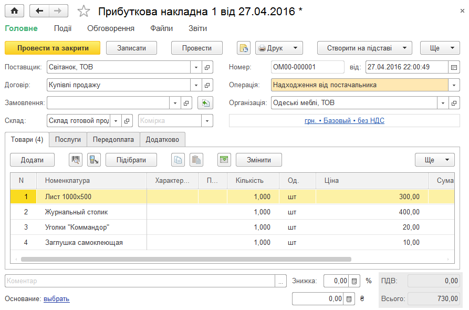
Task: Open the Файли section
Action: [162, 28]
